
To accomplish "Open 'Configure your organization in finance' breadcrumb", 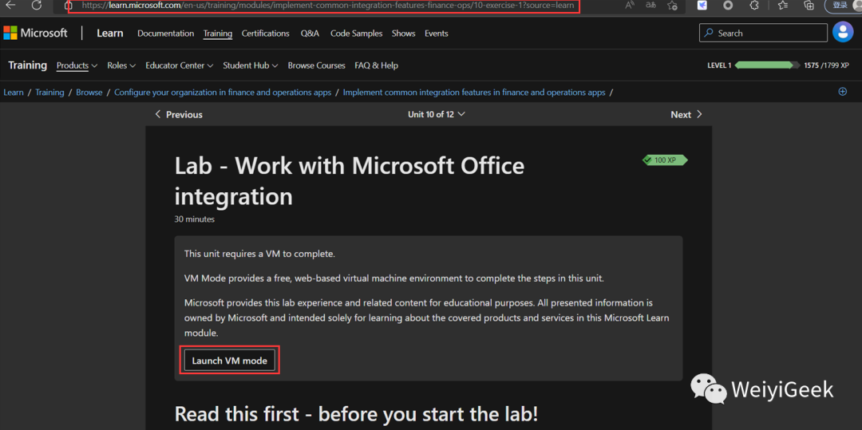I will [223, 93].
